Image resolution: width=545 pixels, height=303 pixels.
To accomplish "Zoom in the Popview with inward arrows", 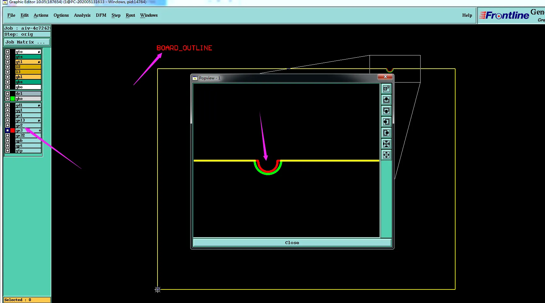I will [386, 144].
